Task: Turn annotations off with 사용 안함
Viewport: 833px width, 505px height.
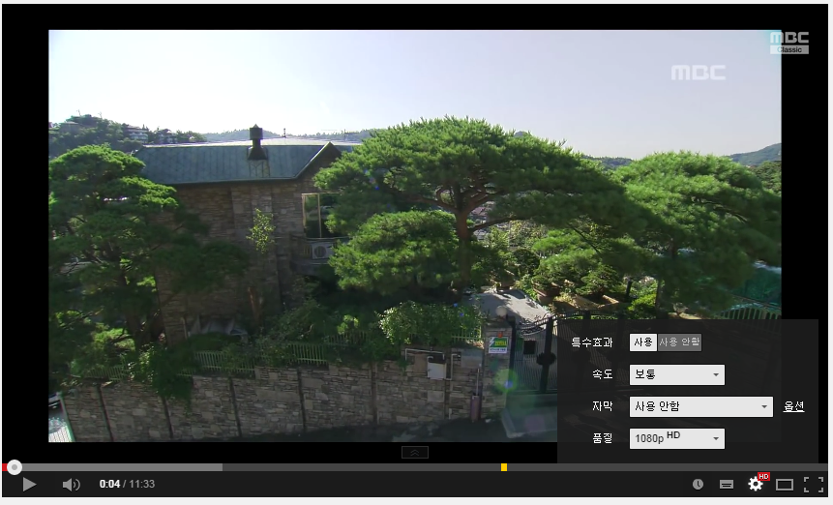Action: tap(679, 342)
